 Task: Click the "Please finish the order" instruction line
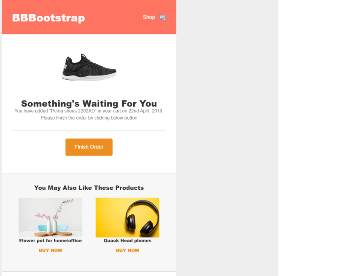(x=89, y=118)
